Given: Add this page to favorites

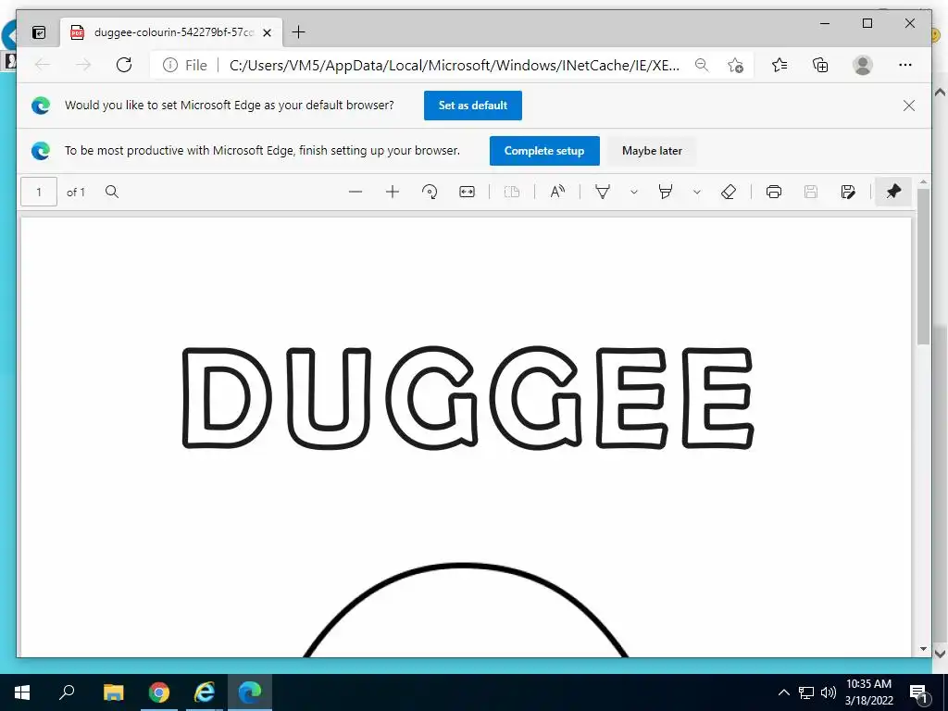Looking at the screenshot, I should coord(735,65).
